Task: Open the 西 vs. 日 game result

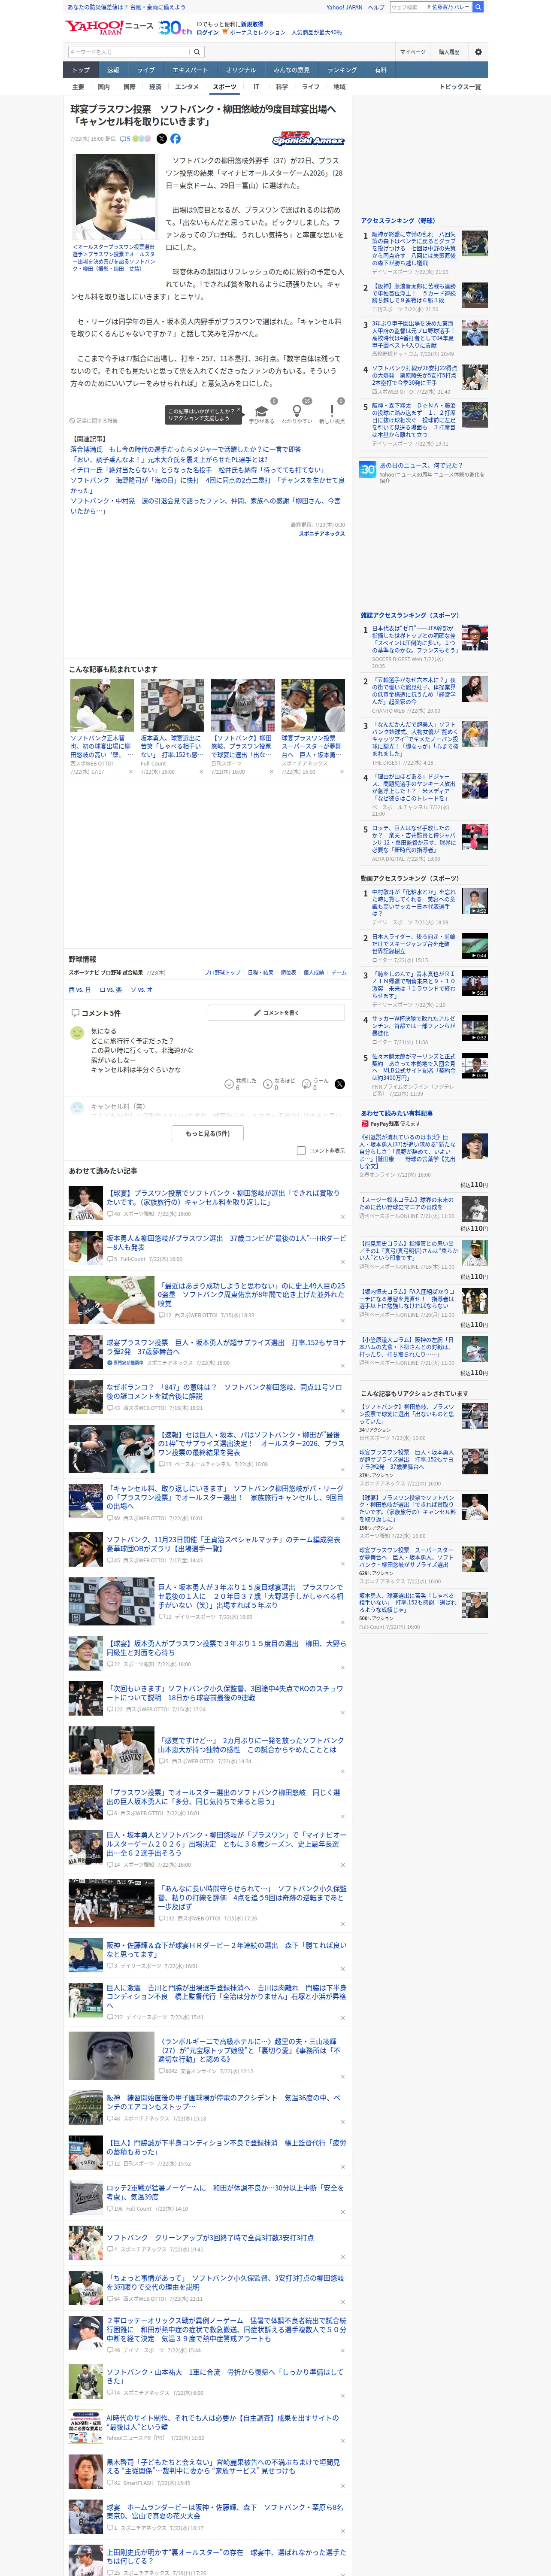Action: 79,990
